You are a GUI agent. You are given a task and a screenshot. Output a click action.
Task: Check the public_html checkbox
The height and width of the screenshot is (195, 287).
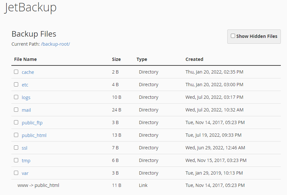click(x=16, y=135)
